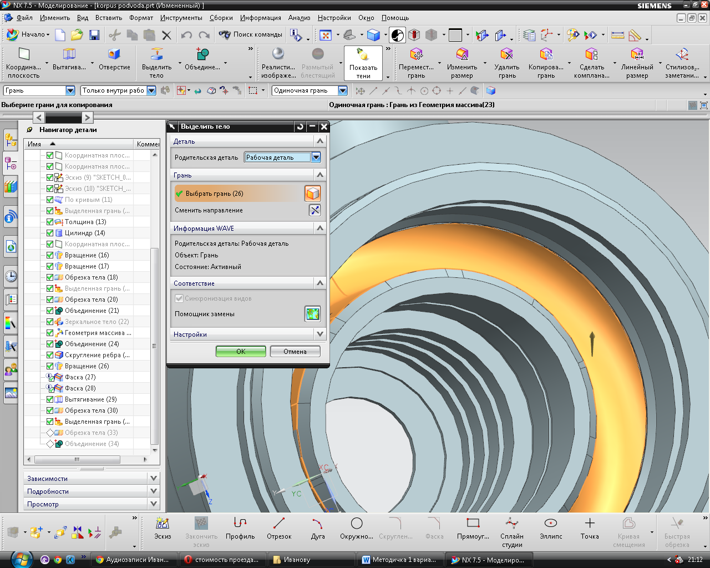Click the Windows Start orb
Viewport: 710px width, 568px height.
pos(21,559)
